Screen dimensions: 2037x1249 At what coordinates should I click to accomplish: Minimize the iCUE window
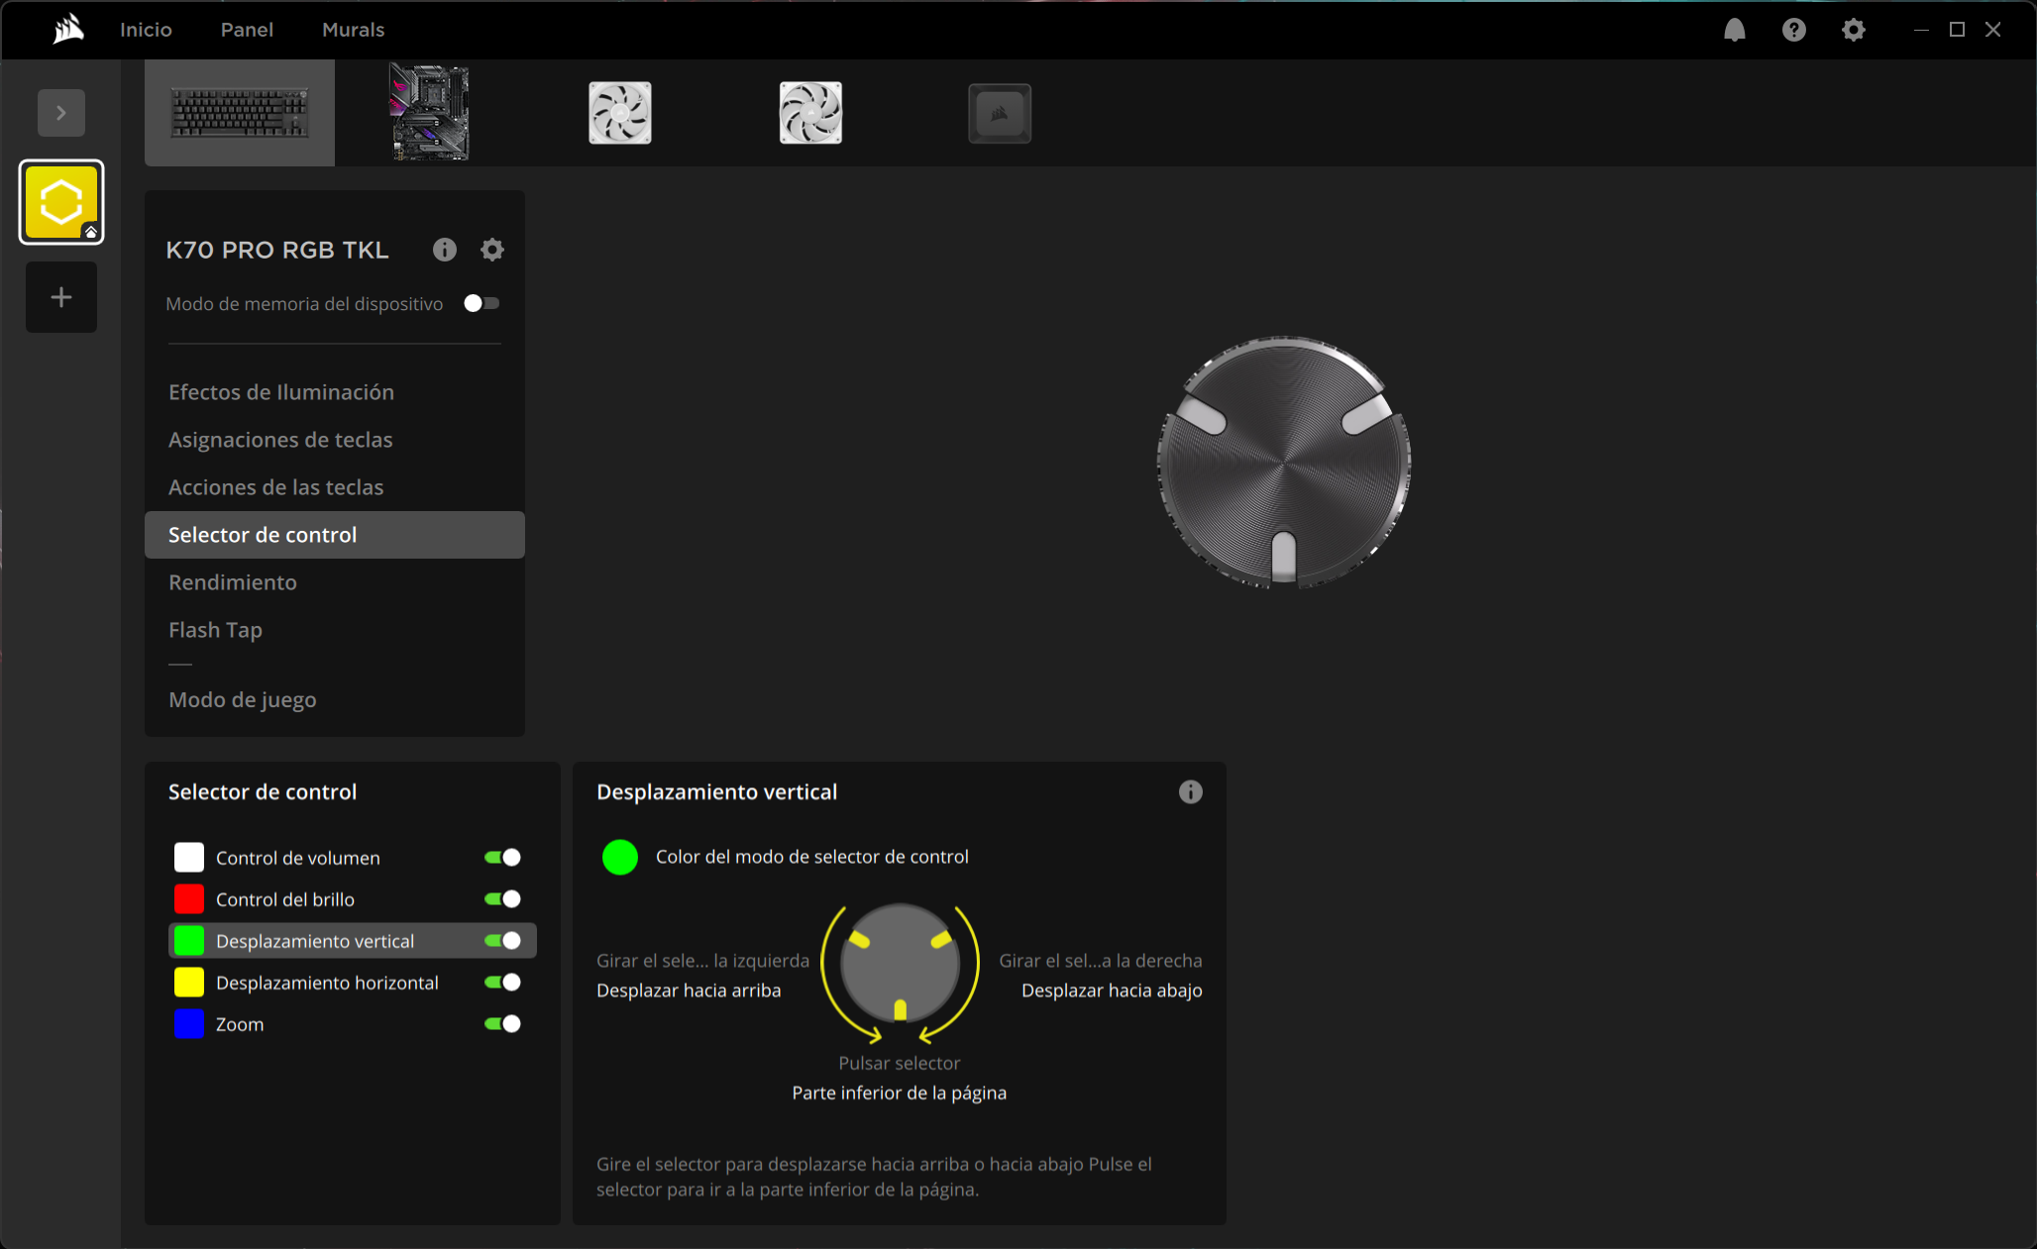coord(1921,30)
